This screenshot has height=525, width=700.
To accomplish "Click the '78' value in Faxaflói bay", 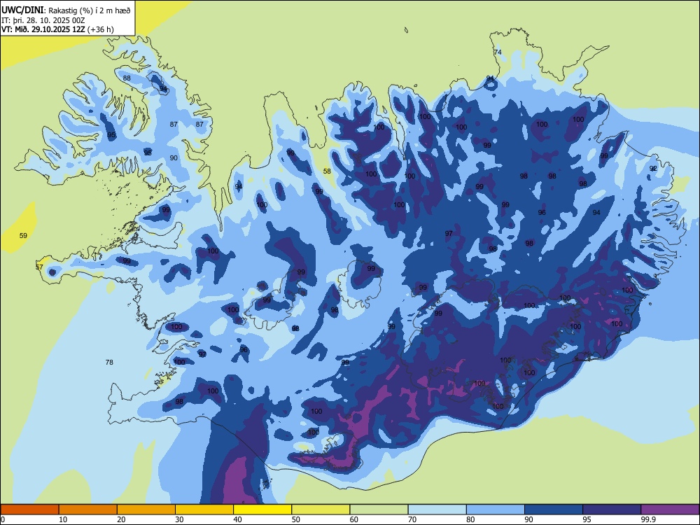I will tap(109, 362).
